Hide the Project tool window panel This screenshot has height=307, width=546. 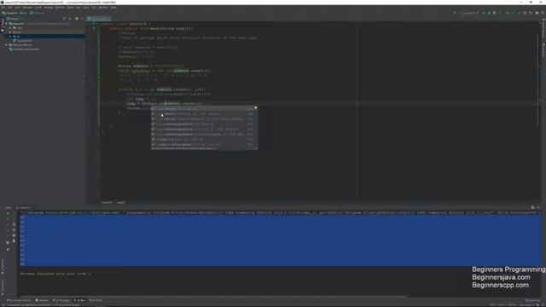82,19
